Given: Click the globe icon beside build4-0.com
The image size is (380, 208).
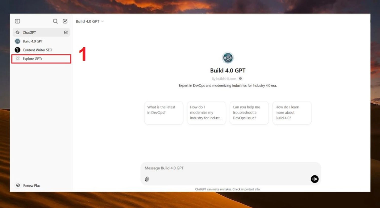Looking at the screenshot, I should point(240,79).
